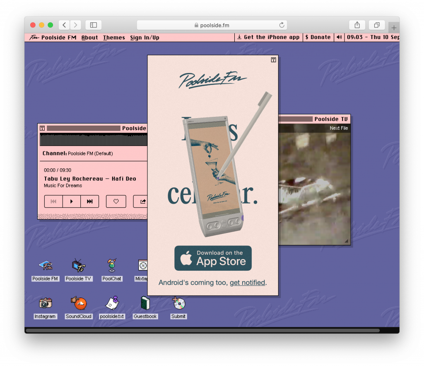
Task: Click the Music For Dreams label text
Action: tap(63, 186)
